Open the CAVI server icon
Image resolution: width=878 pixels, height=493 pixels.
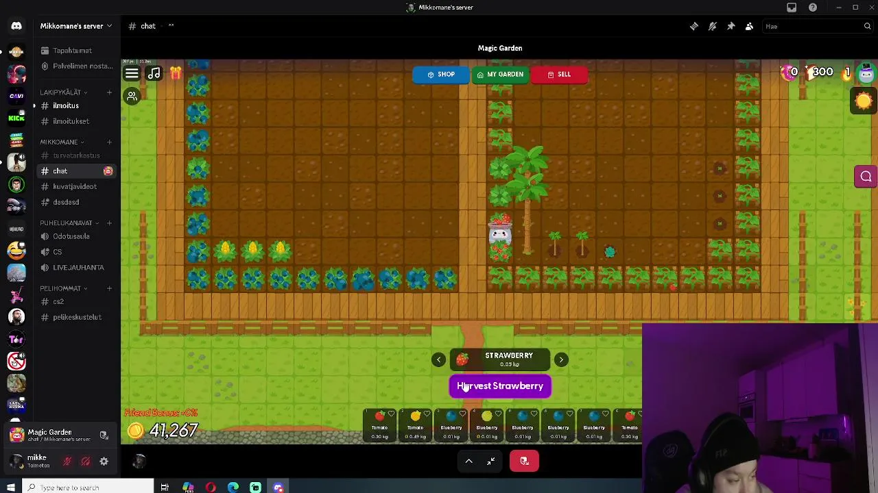(16, 95)
